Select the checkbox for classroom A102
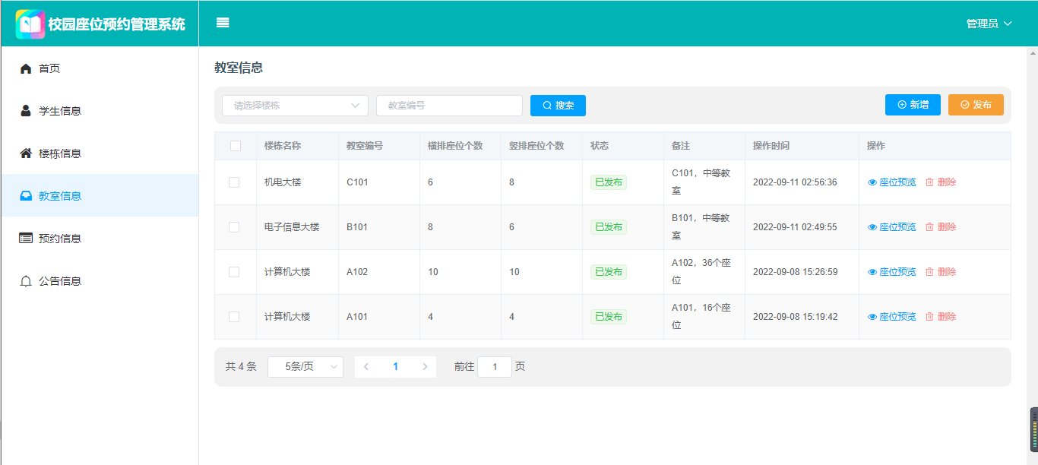The width and height of the screenshot is (1038, 465). [234, 272]
